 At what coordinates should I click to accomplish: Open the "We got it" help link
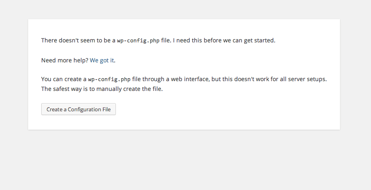coord(102,60)
